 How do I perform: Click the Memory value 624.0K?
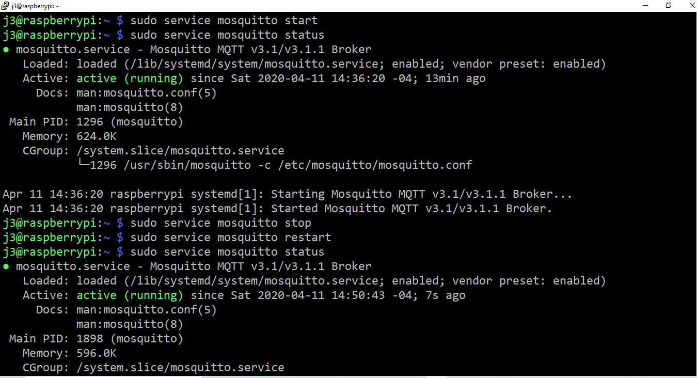(x=96, y=136)
